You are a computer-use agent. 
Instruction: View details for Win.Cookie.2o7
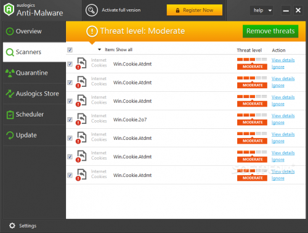(x=283, y=116)
